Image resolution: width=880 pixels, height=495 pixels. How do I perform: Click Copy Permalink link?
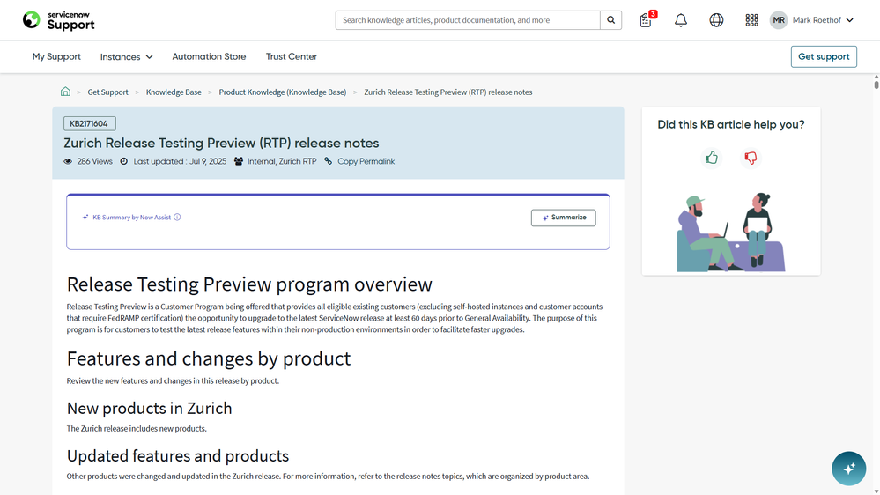click(x=366, y=161)
